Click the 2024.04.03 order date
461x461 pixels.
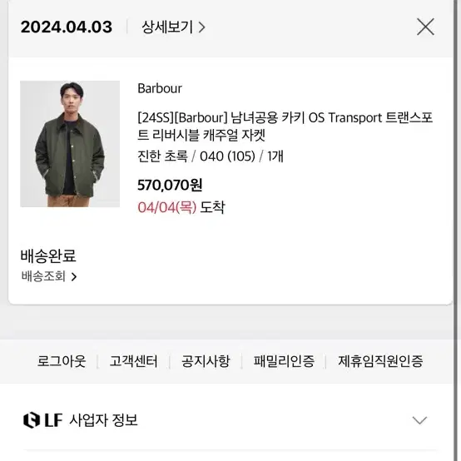click(67, 27)
